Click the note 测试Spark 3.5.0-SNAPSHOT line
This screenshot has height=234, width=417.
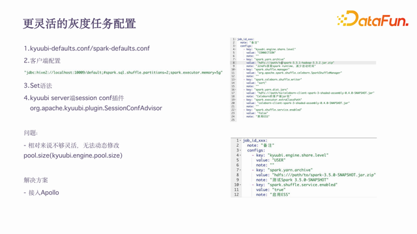click(293, 180)
